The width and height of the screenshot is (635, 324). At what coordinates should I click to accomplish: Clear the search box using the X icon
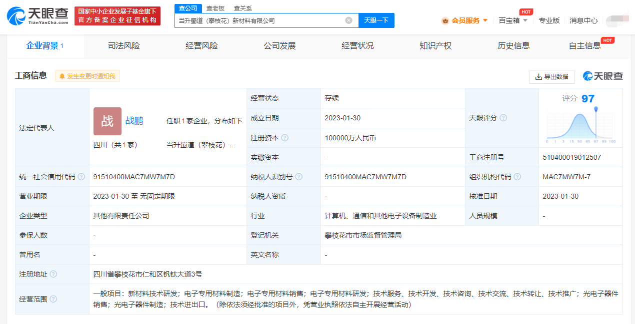pos(348,20)
